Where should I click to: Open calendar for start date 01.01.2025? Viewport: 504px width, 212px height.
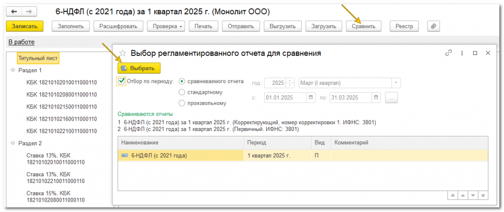tap(311, 98)
